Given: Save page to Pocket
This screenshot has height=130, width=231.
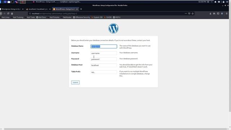Looking at the screenshot, I should click(189, 13).
